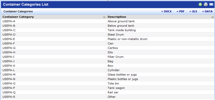Click the green add new category icon
This screenshot has height=100, width=215.
pyautogui.click(x=200, y=5)
